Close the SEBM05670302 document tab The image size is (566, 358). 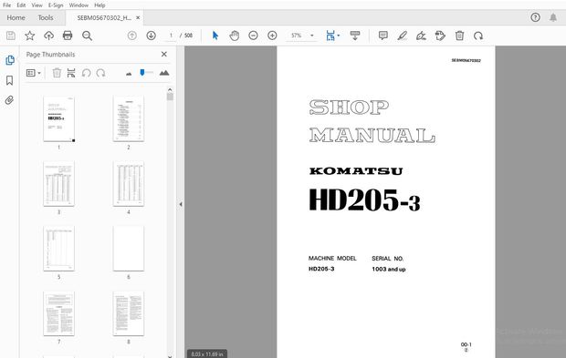pyautogui.click(x=138, y=17)
